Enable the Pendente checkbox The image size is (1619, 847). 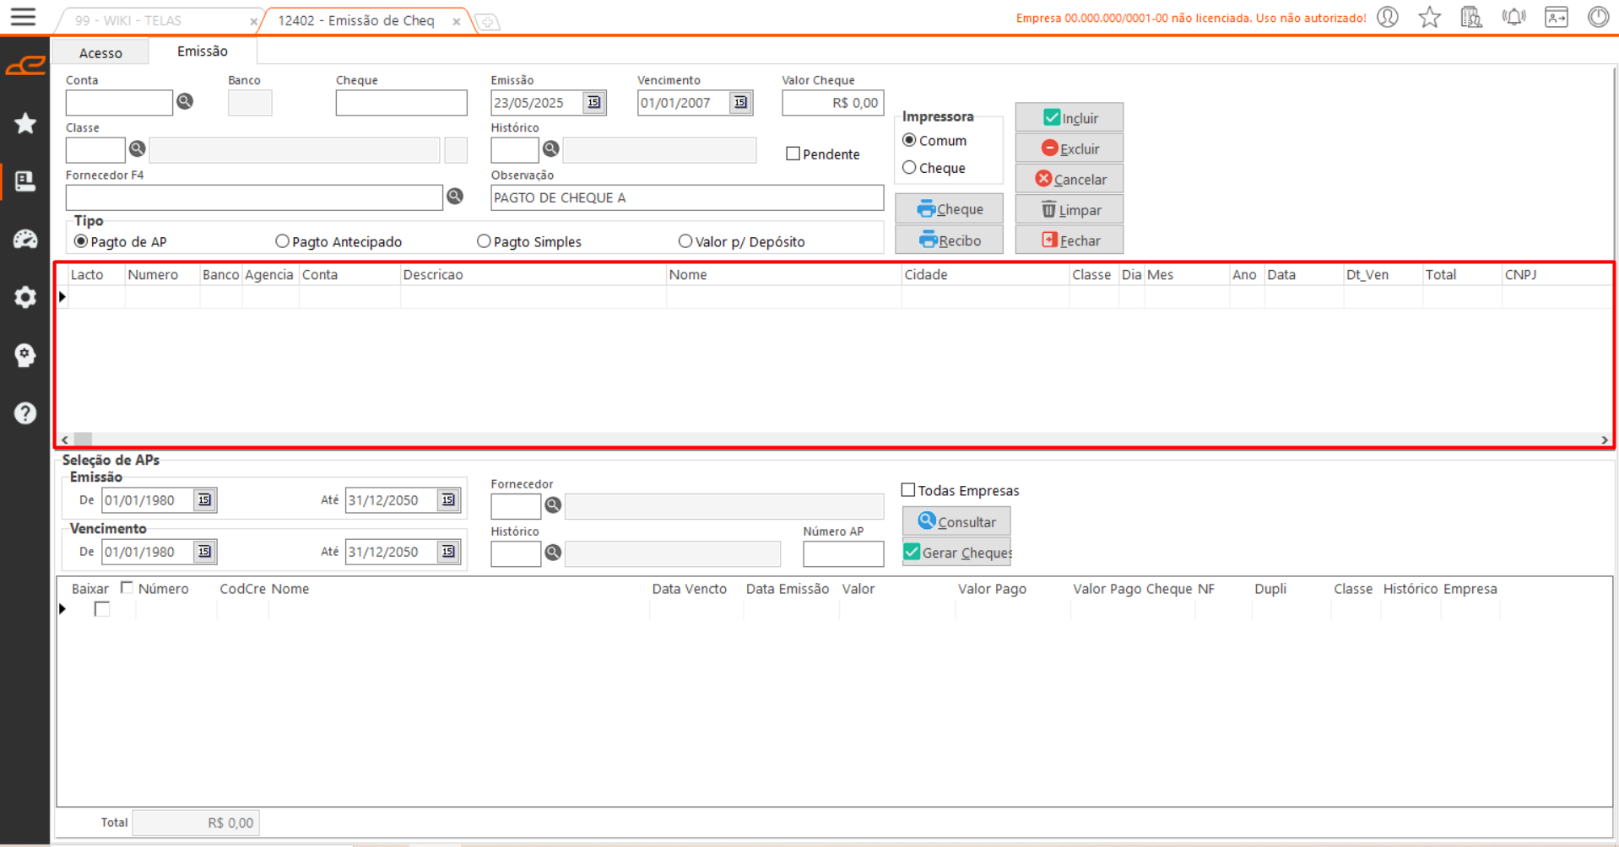(793, 154)
